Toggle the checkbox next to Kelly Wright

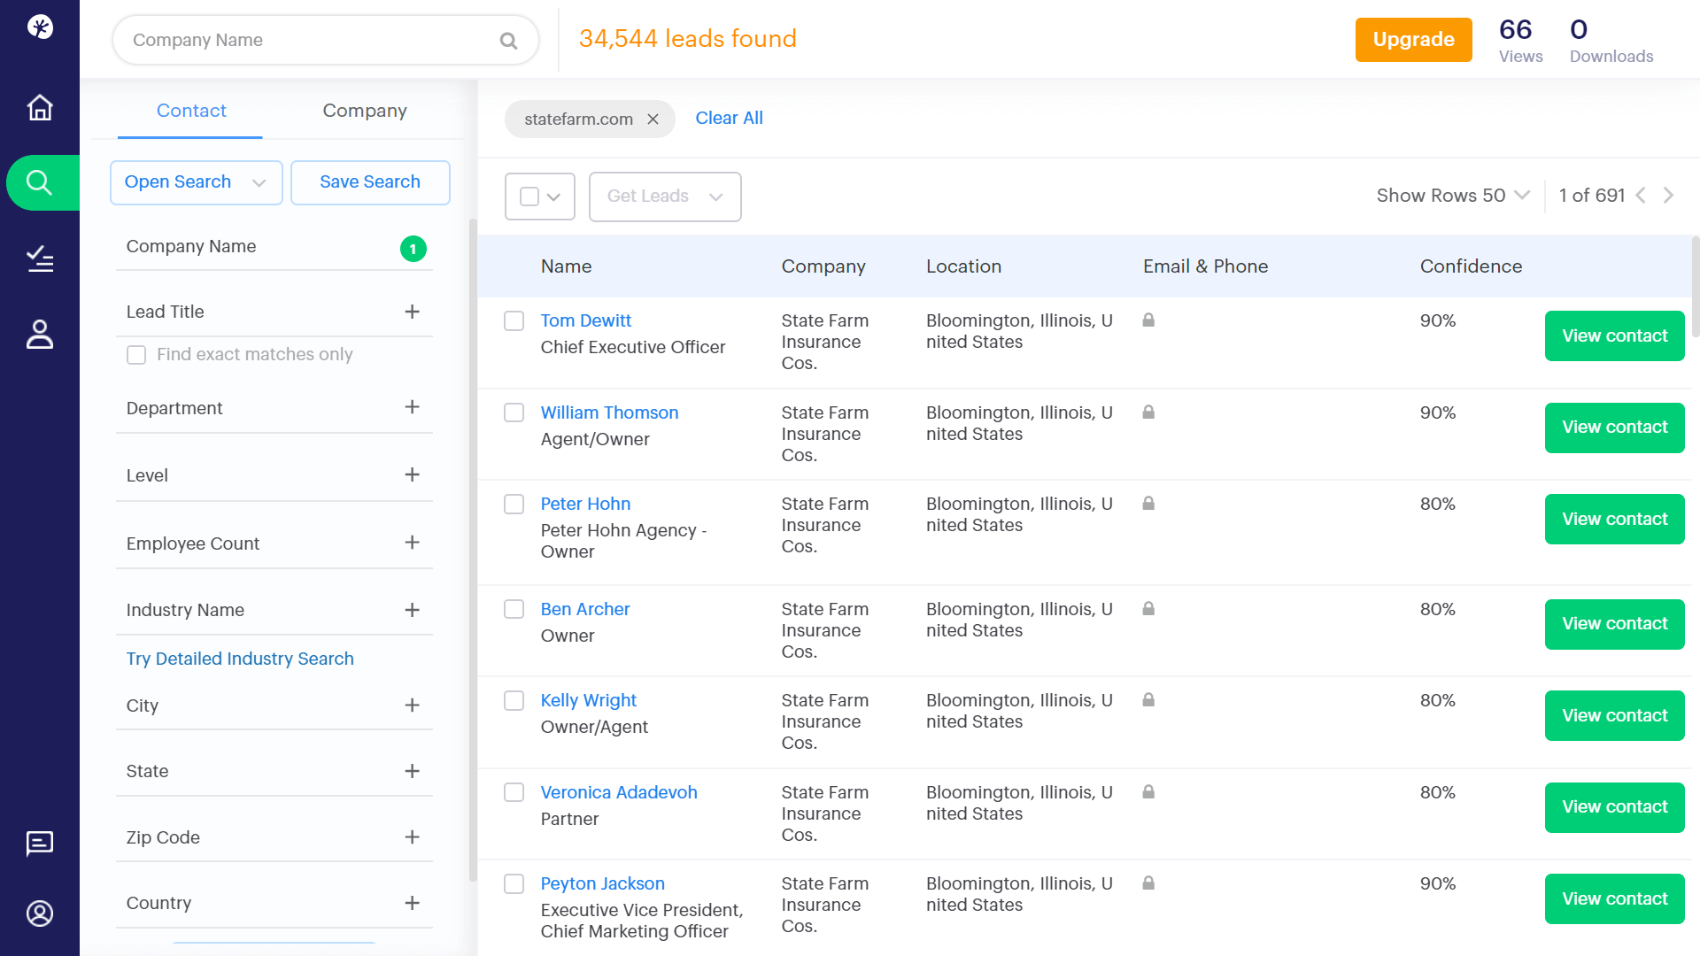[514, 700]
